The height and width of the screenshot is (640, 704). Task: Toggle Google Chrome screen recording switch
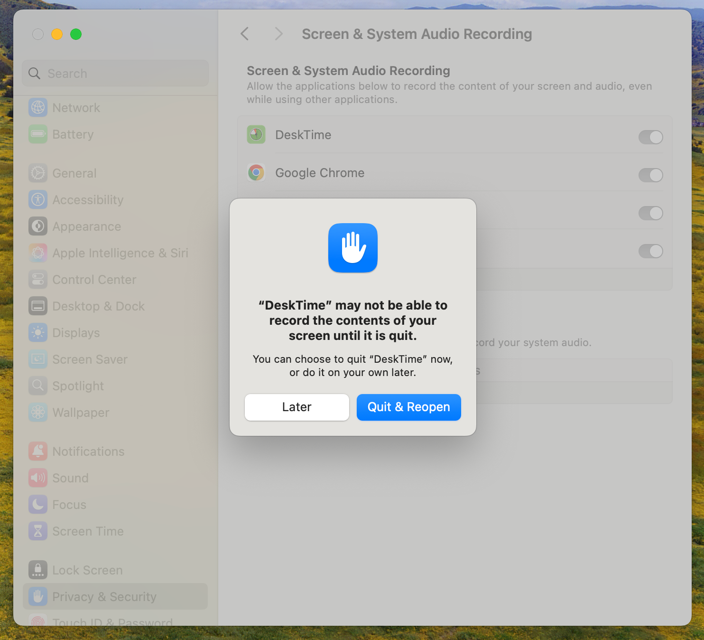click(x=650, y=175)
